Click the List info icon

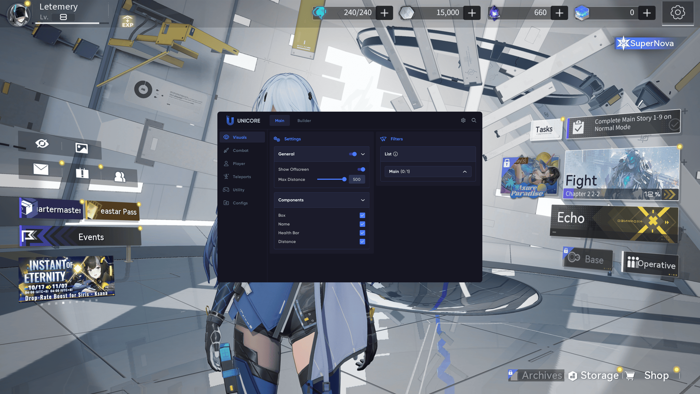(x=395, y=154)
